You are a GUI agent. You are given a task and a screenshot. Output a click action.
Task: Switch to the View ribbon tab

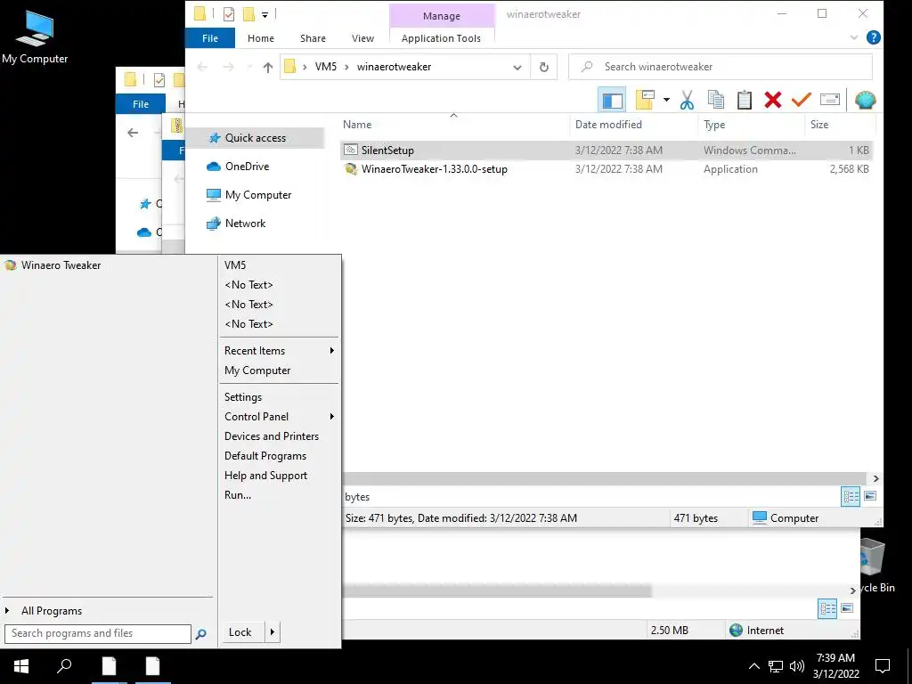coord(363,38)
